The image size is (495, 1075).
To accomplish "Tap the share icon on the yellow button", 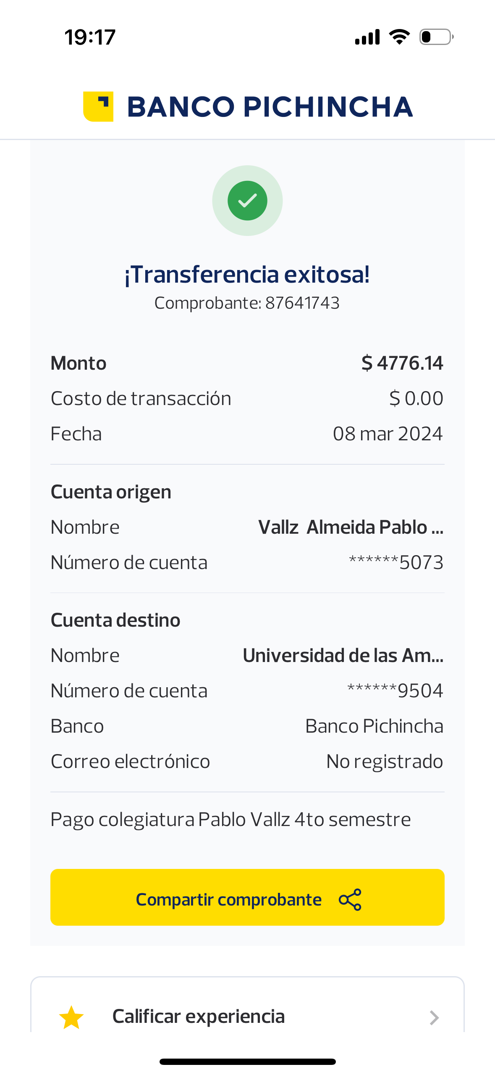I will click(350, 900).
